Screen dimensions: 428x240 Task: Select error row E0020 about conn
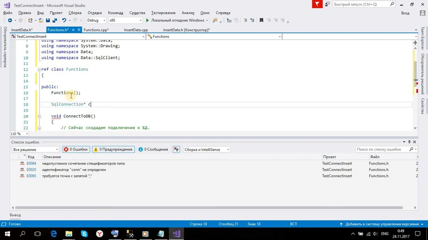[214, 170]
